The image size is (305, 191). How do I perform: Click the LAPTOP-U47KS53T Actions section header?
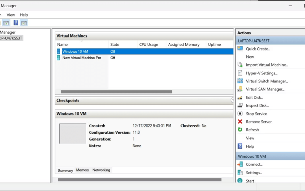(270, 41)
